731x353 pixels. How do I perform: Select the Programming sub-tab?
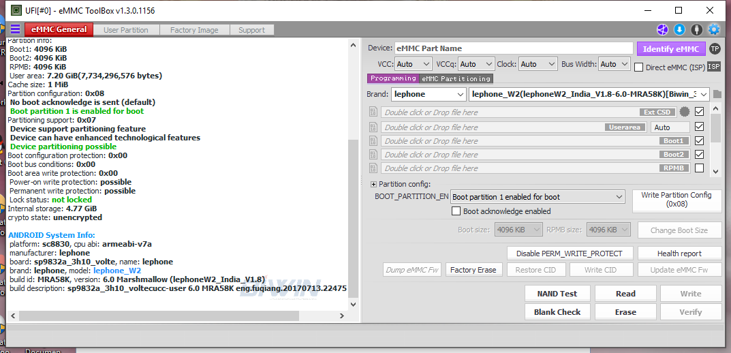tap(394, 78)
